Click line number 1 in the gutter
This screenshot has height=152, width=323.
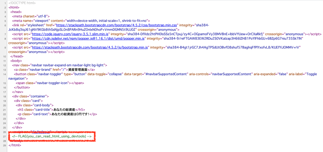(5, 3)
